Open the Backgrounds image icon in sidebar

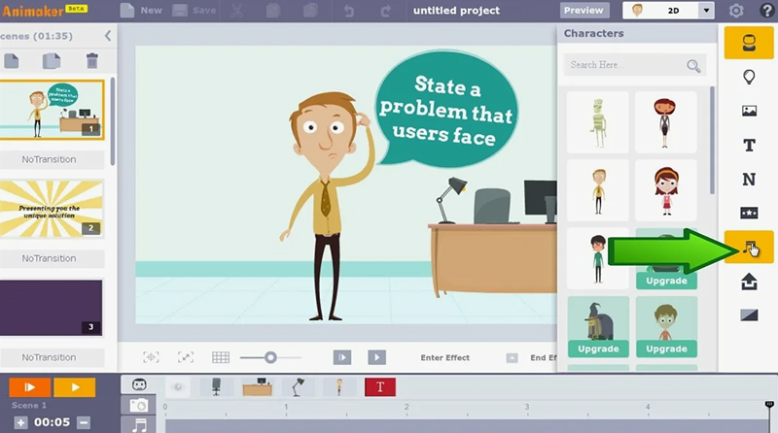749,111
